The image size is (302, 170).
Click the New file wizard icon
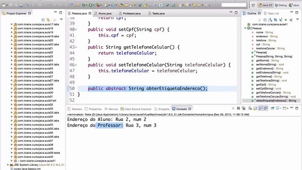4,5
